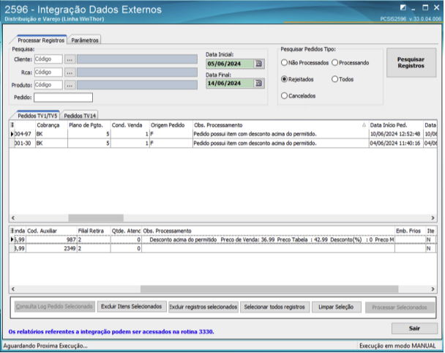Click the Cliente lookup ellipsis button
Viewport: 445px width, 353px height.
click(x=70, y=59)
